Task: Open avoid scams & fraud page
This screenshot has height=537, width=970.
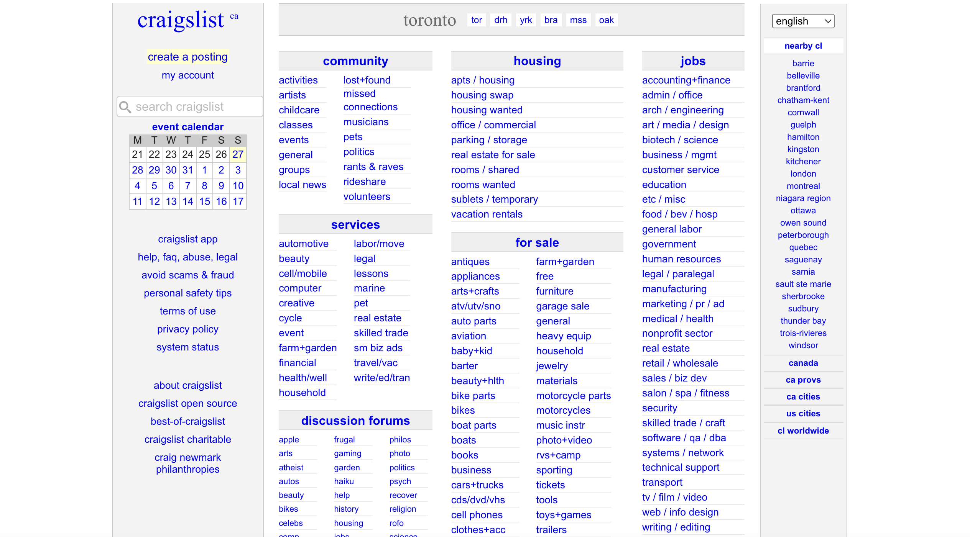Action: (x=187, y=275)
